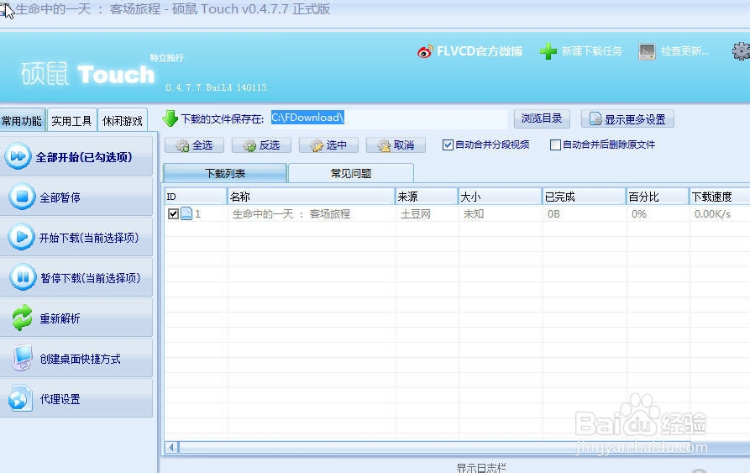Click the Weibo logo icon
The height and width of the screenshot is (473, 750).
click(x=425, y=51)
